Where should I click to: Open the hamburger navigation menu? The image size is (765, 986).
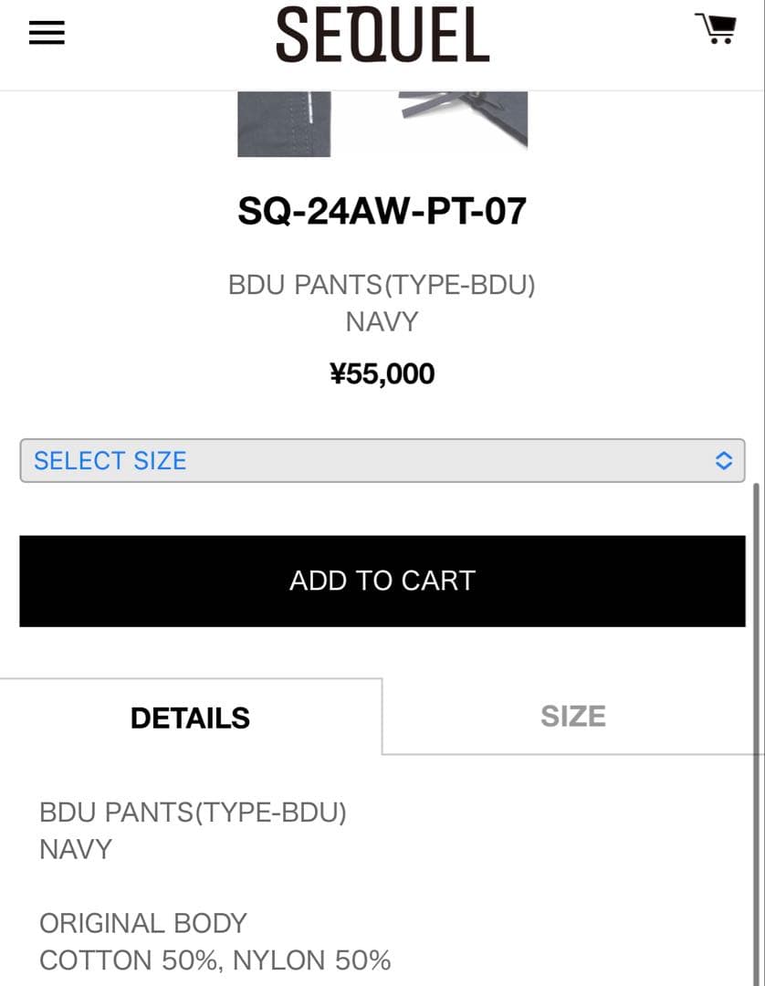[47, 34]
